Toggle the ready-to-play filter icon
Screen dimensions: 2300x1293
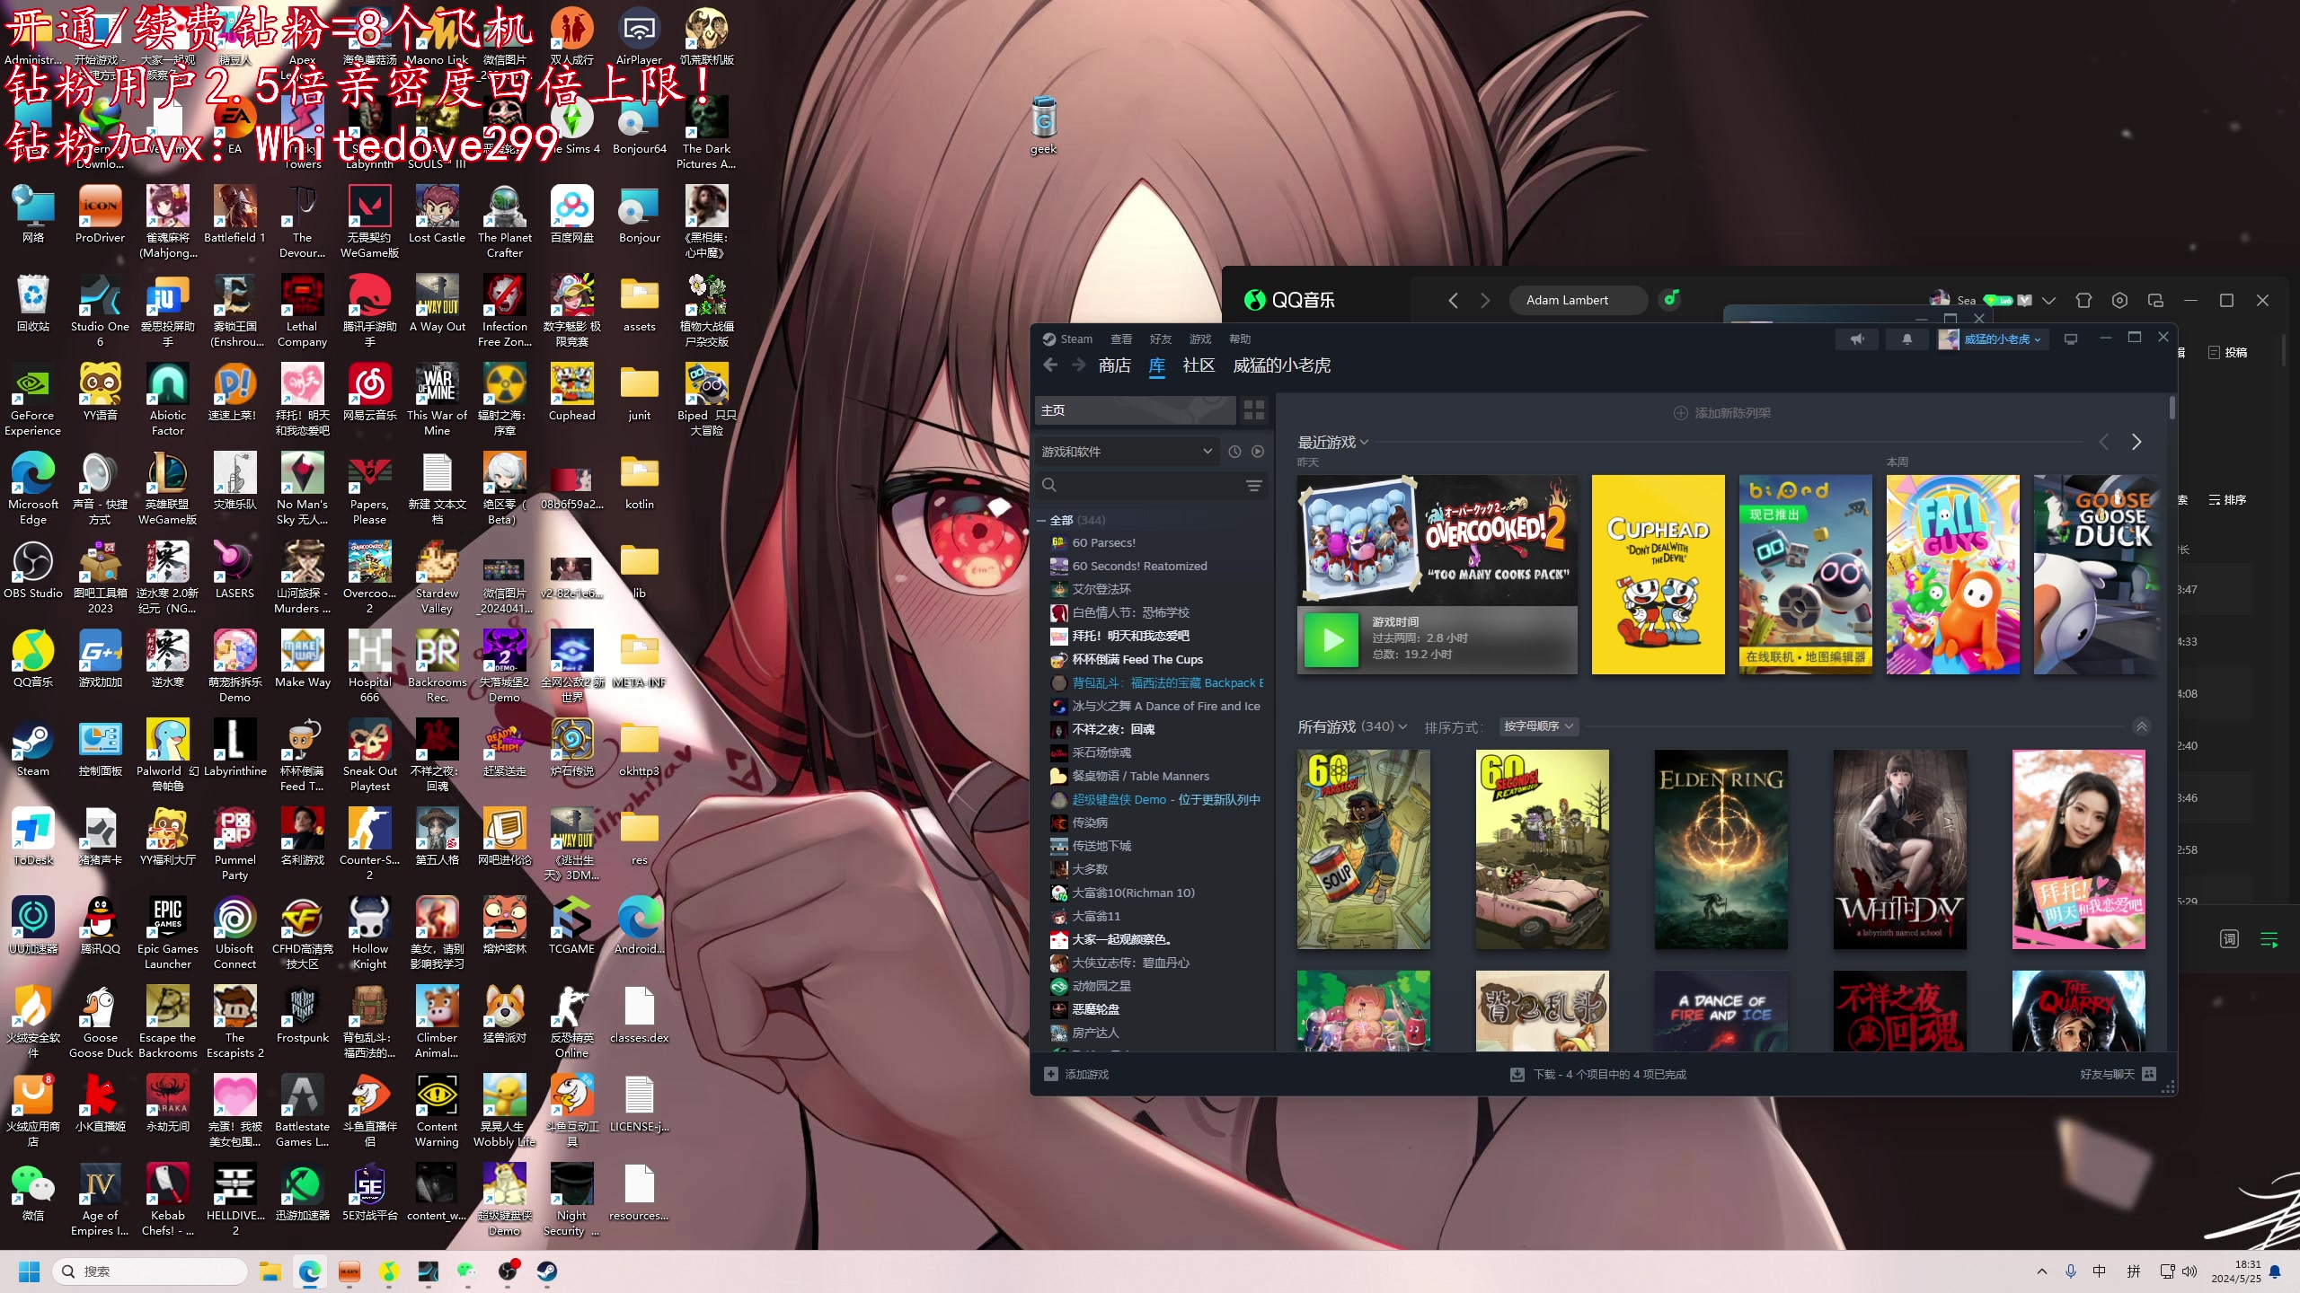click(x=1258, y=452)
